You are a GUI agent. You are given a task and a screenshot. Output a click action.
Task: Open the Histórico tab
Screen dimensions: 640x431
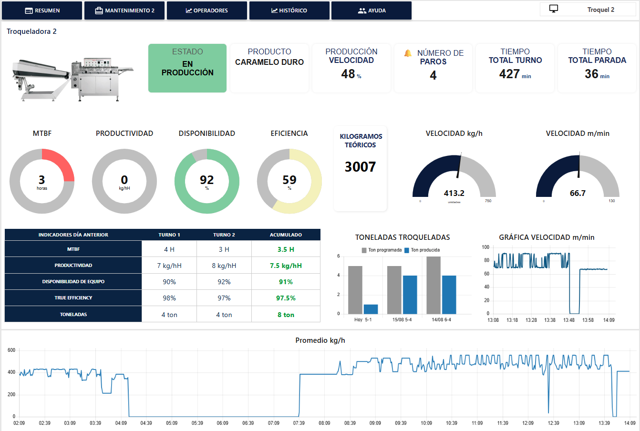click(x=289, y=10)
